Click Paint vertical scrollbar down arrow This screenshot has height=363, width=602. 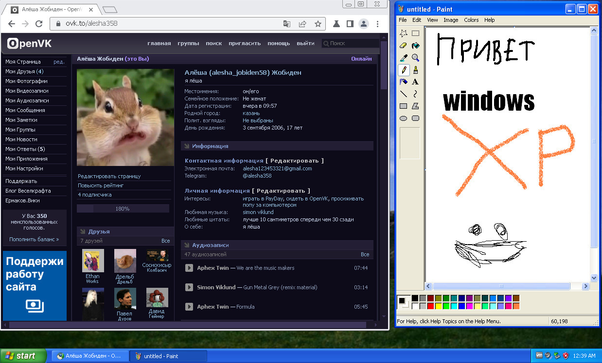[594, 278]
